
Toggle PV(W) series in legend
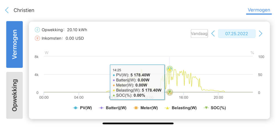point(82,108)
